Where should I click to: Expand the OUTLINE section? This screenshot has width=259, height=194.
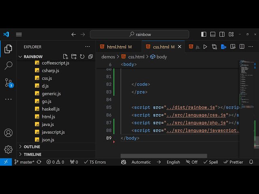pos(32,147)
